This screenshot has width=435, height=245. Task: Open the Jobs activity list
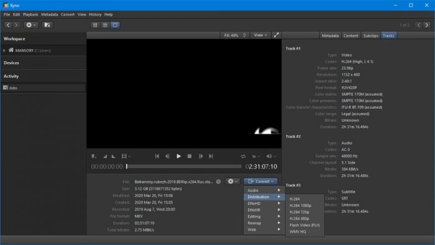click(x=43, y=88)
